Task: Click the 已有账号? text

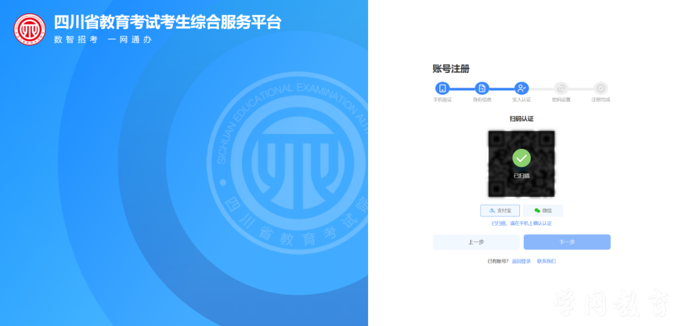Action: (498, 261)
